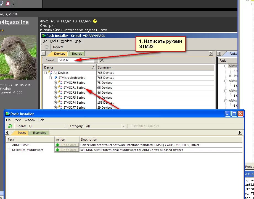Click Up to date button for Keil::MDK-Middleware
254x199 pixels.
point(67,150)
